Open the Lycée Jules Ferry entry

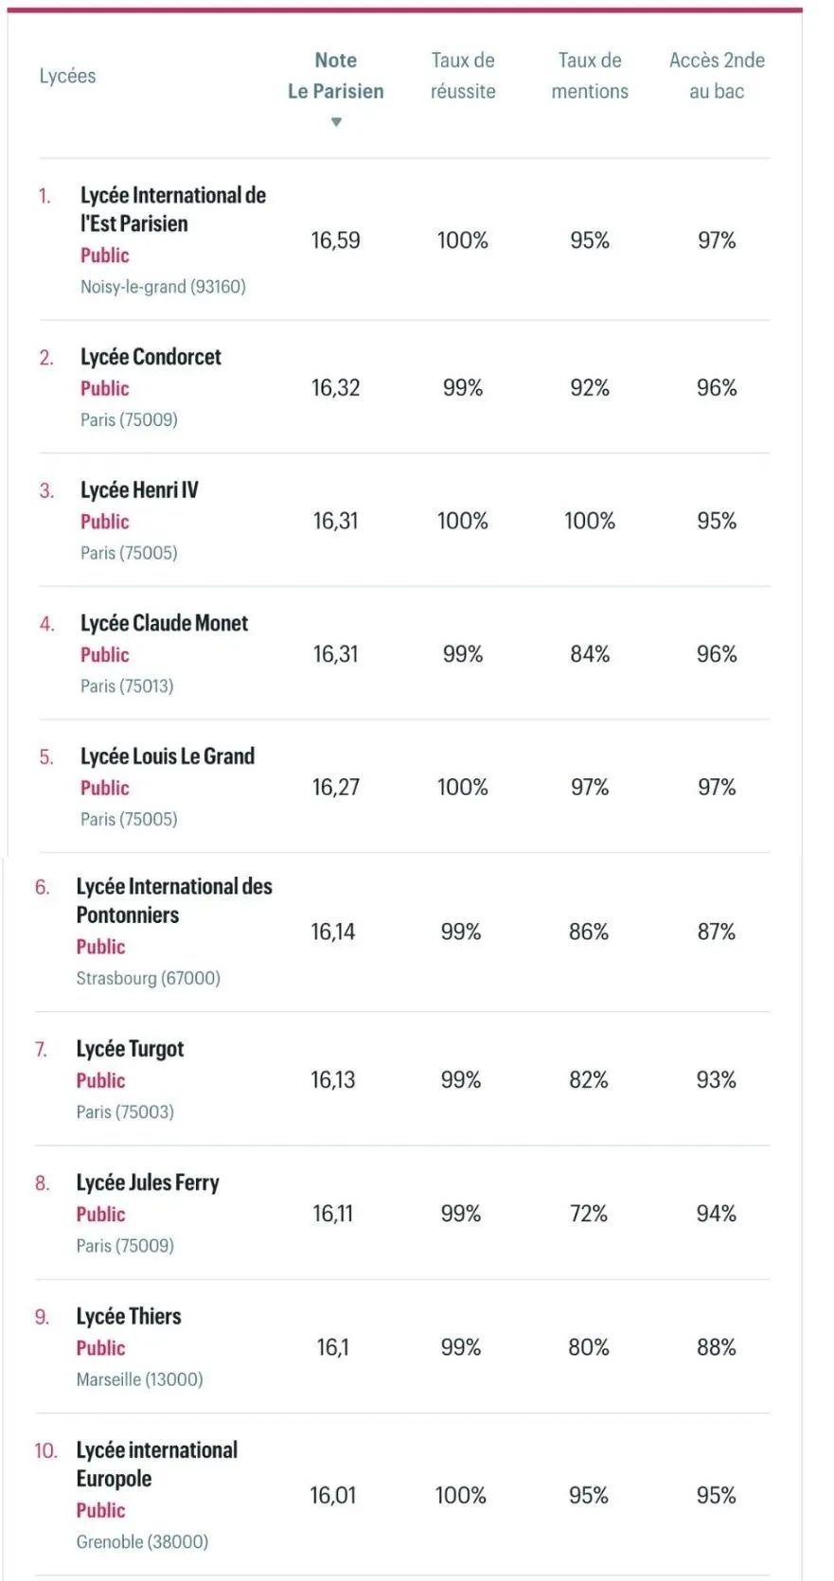point(148,1182)
